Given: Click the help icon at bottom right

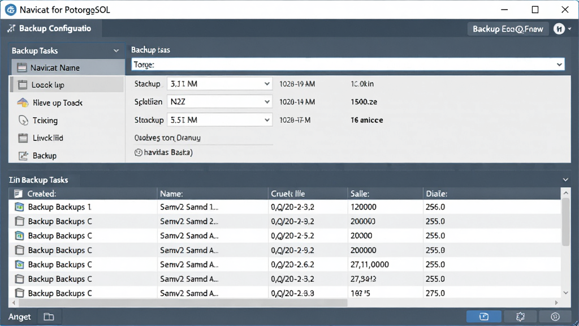Looking at the screenshot, I should pos(555,316).
